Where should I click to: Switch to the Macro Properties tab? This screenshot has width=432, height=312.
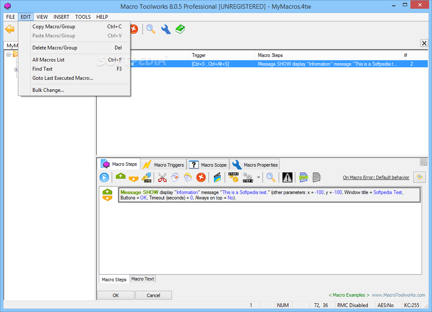[255, 165]
